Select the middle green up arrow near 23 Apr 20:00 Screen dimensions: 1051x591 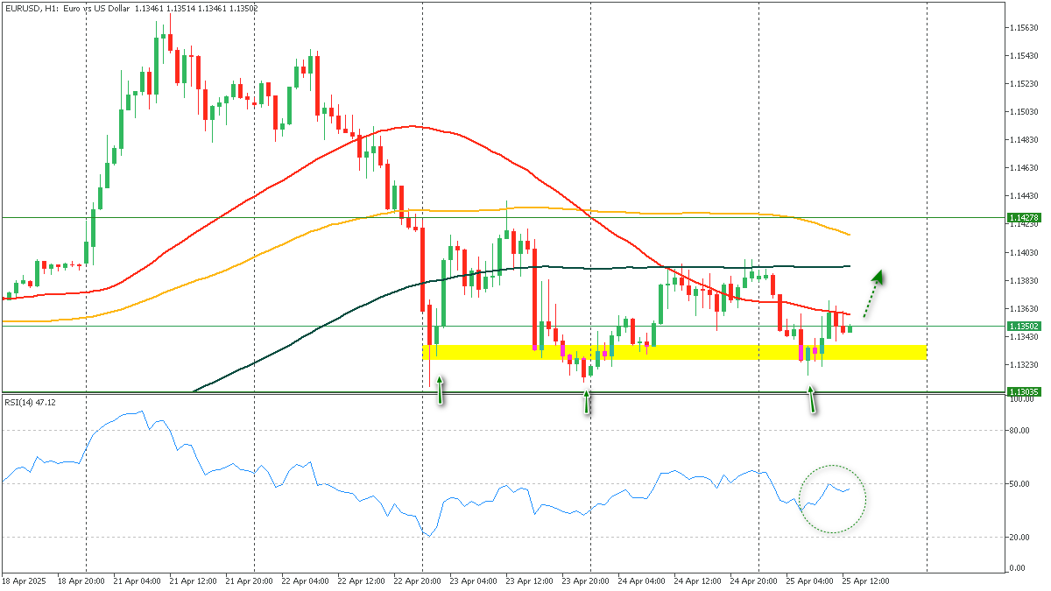tap(587, 401)
